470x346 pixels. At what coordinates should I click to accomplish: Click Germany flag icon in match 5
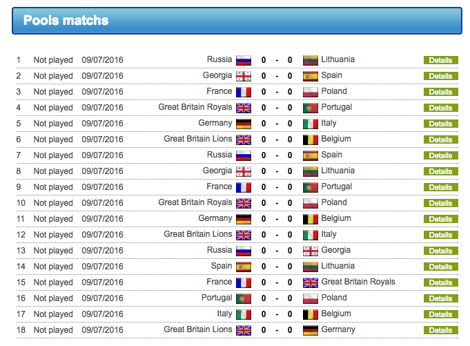[x=244, y=124]
